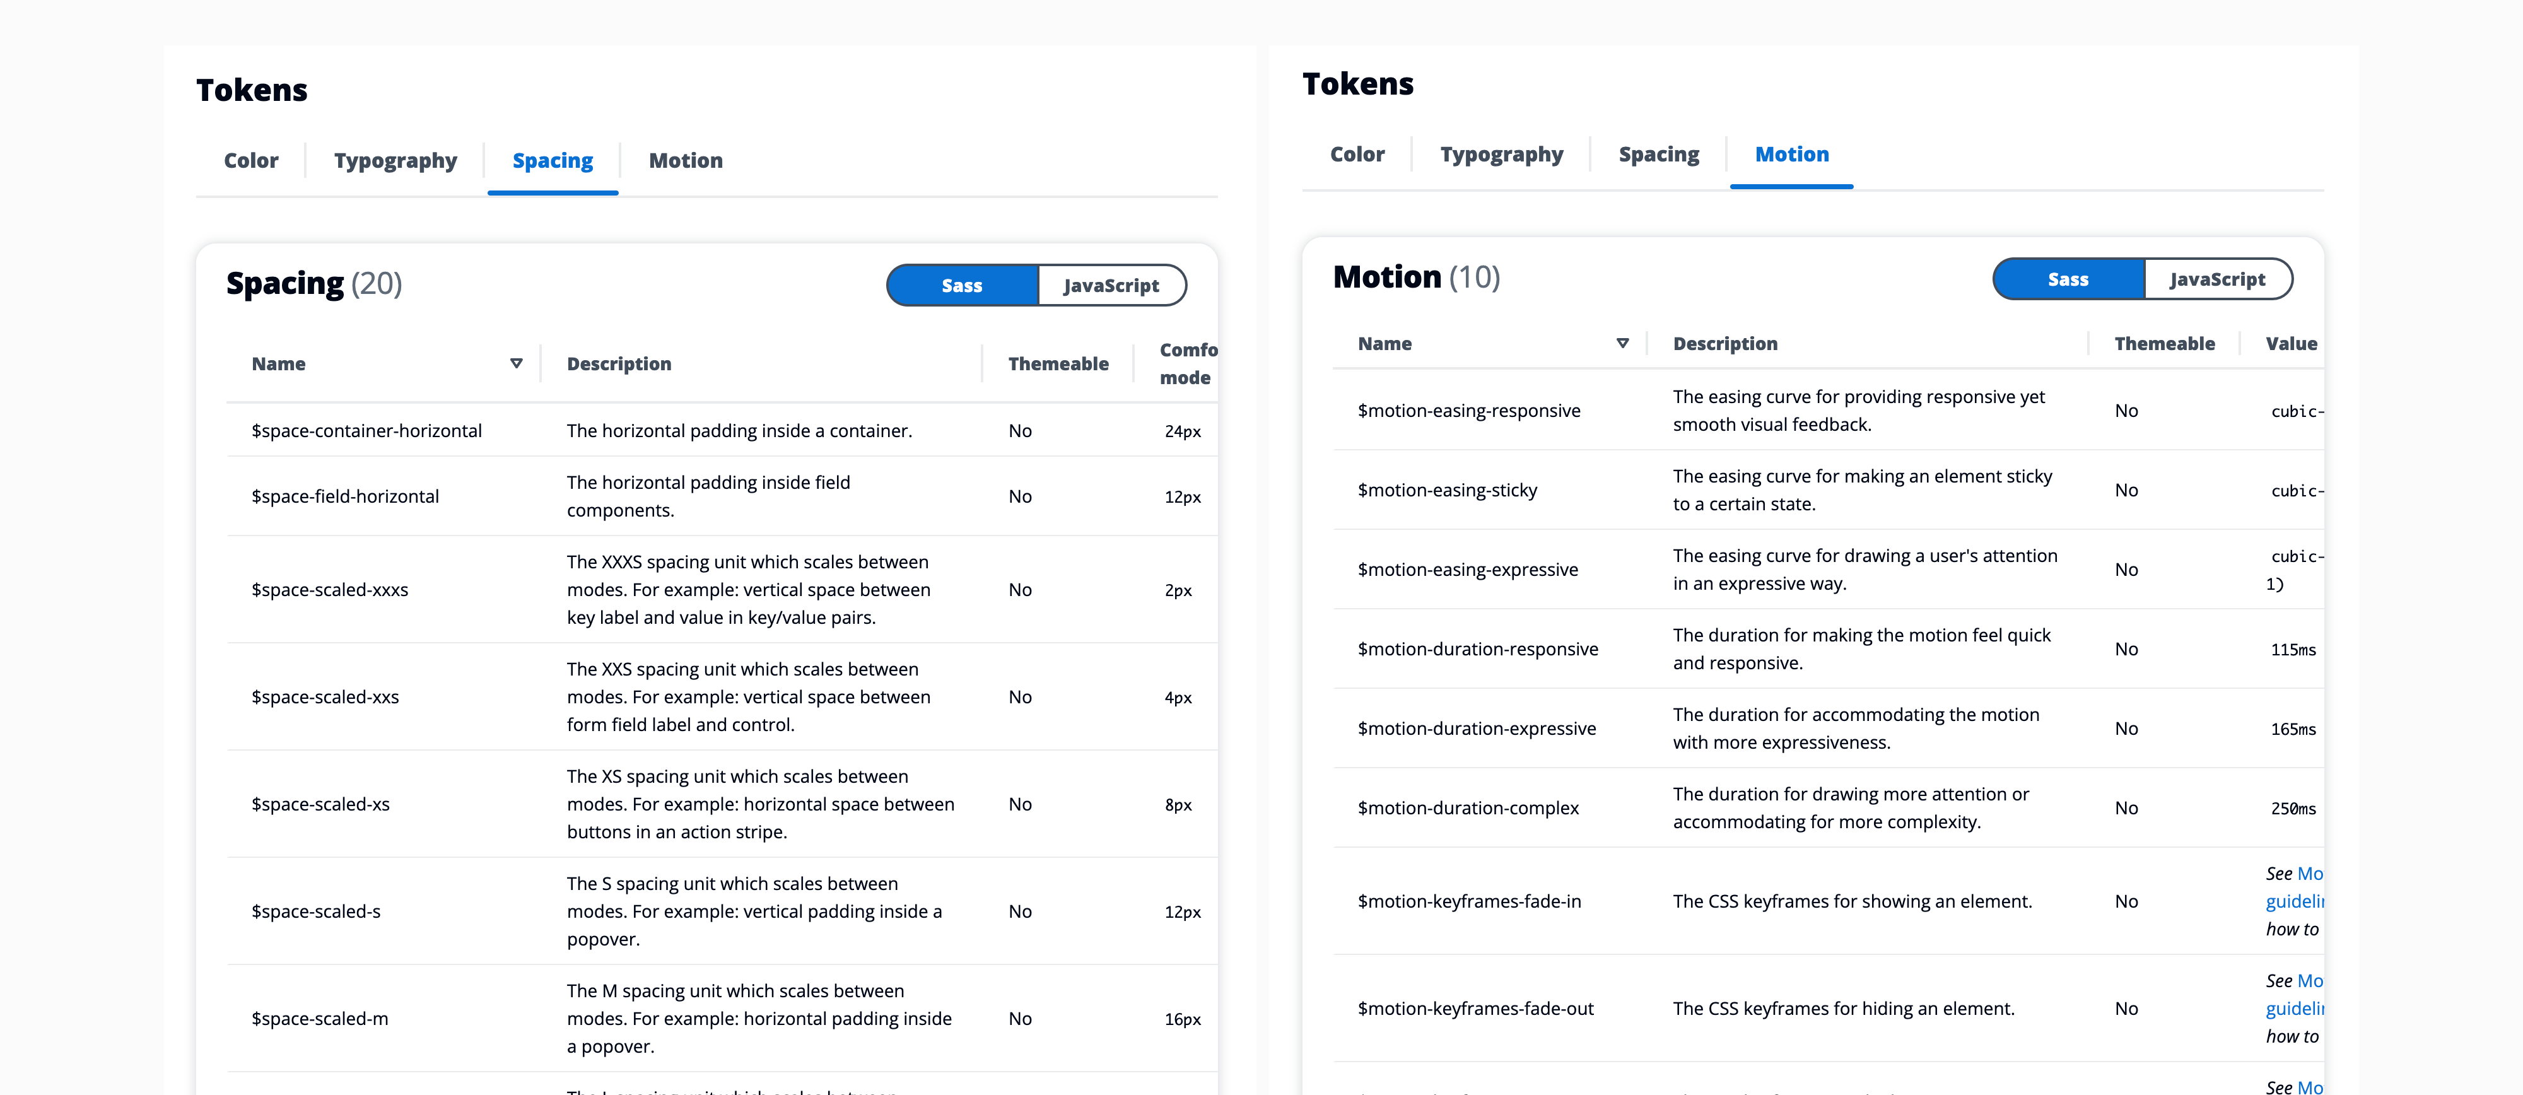Open Typography tab in left Tokens panel
Image resolution: width=2523 pixels, height=1095 pixels.
tap(395, 161)
